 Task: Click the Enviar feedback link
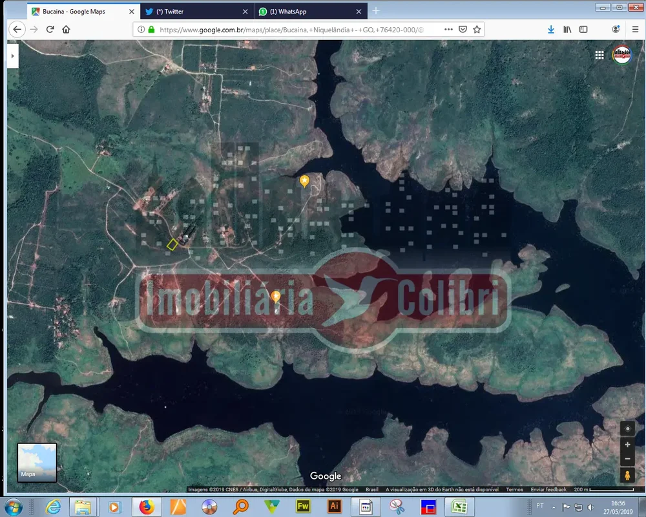click(x=548, y=489)
